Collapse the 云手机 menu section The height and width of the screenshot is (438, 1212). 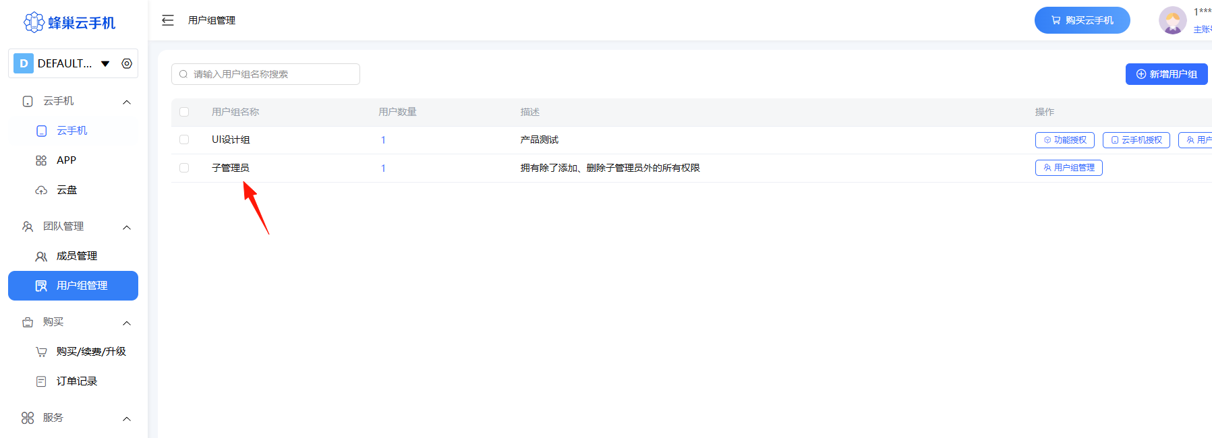[126, 102]
